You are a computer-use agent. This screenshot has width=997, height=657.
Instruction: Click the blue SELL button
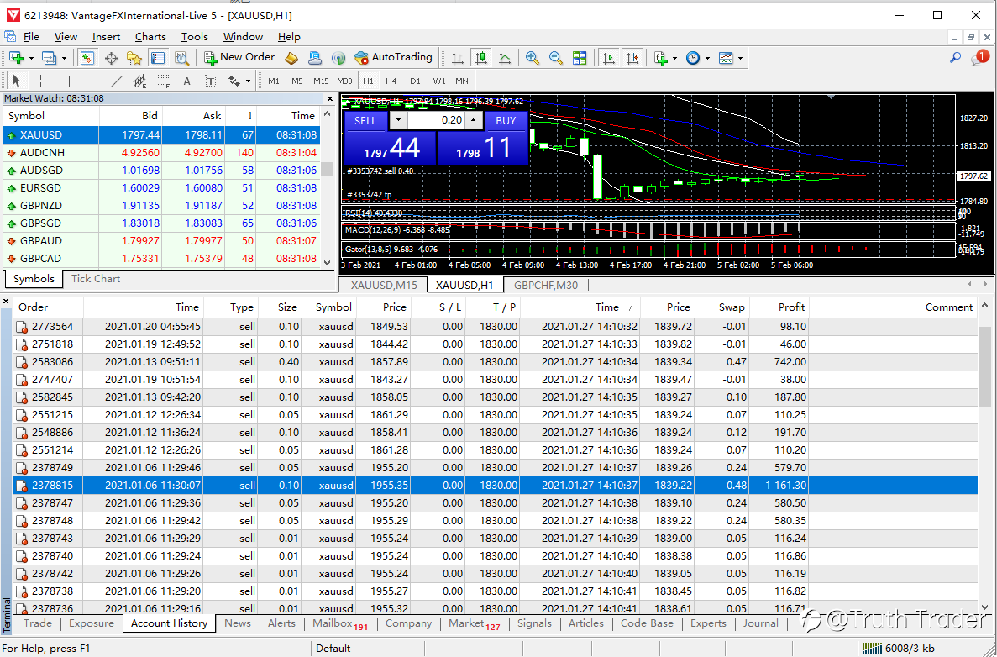365,121
